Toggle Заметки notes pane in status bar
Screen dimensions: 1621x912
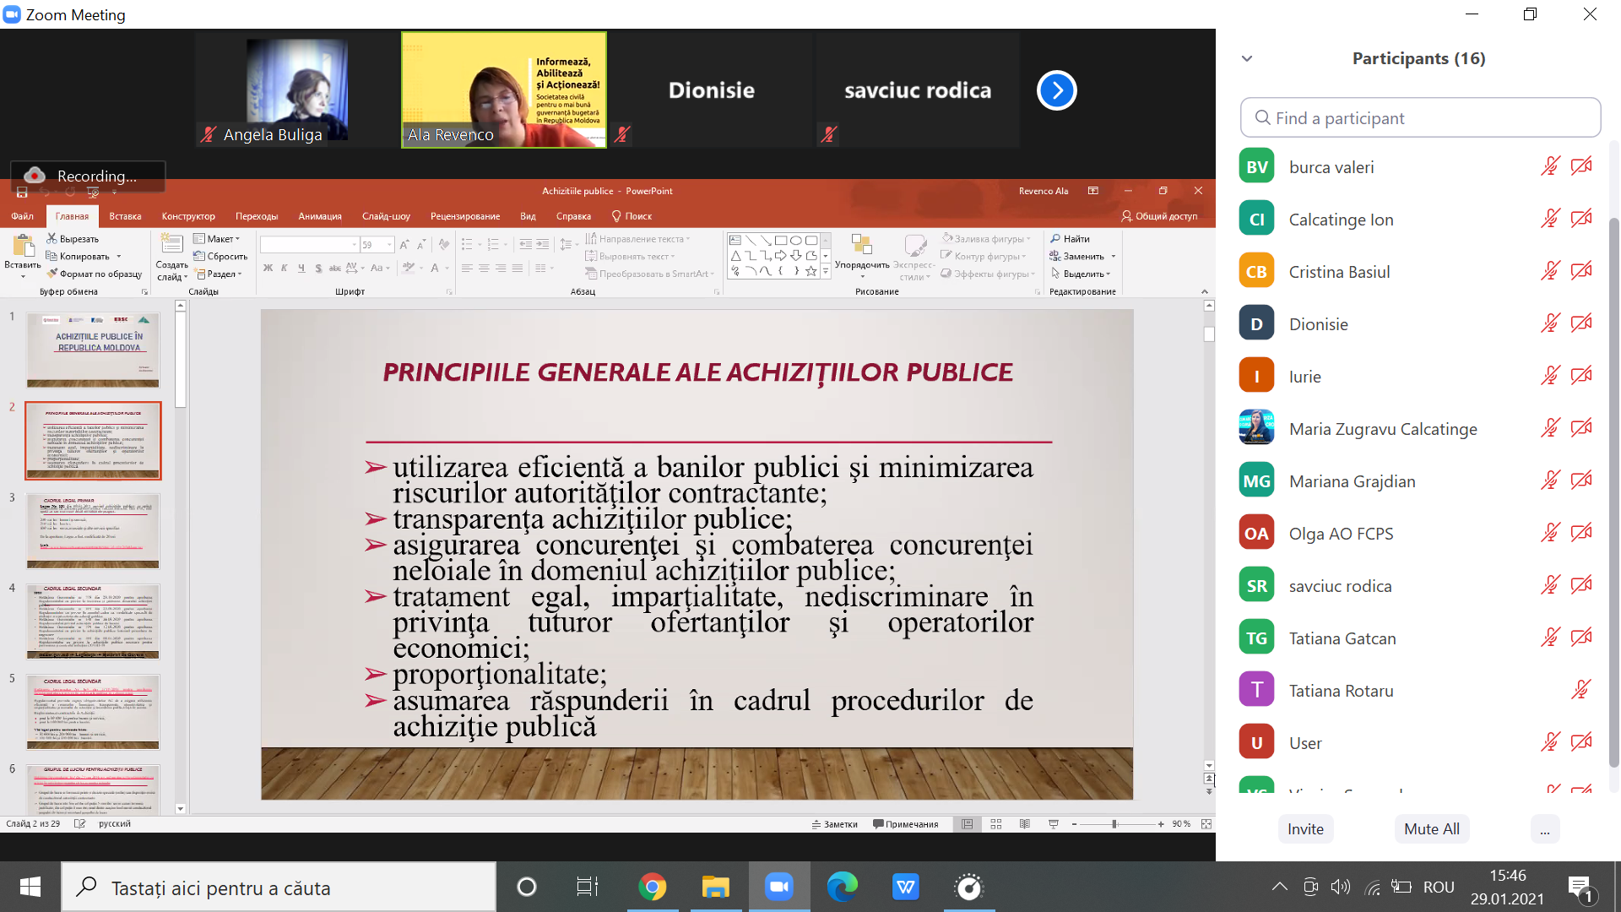[834, 824]
